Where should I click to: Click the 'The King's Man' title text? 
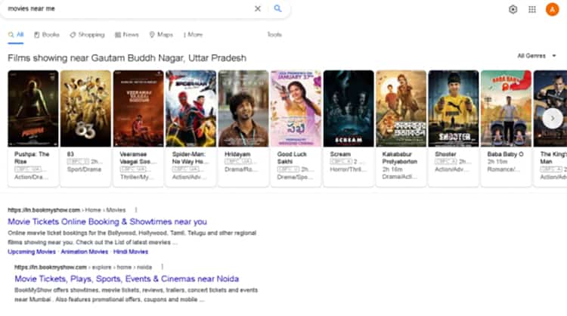(553, 158)
